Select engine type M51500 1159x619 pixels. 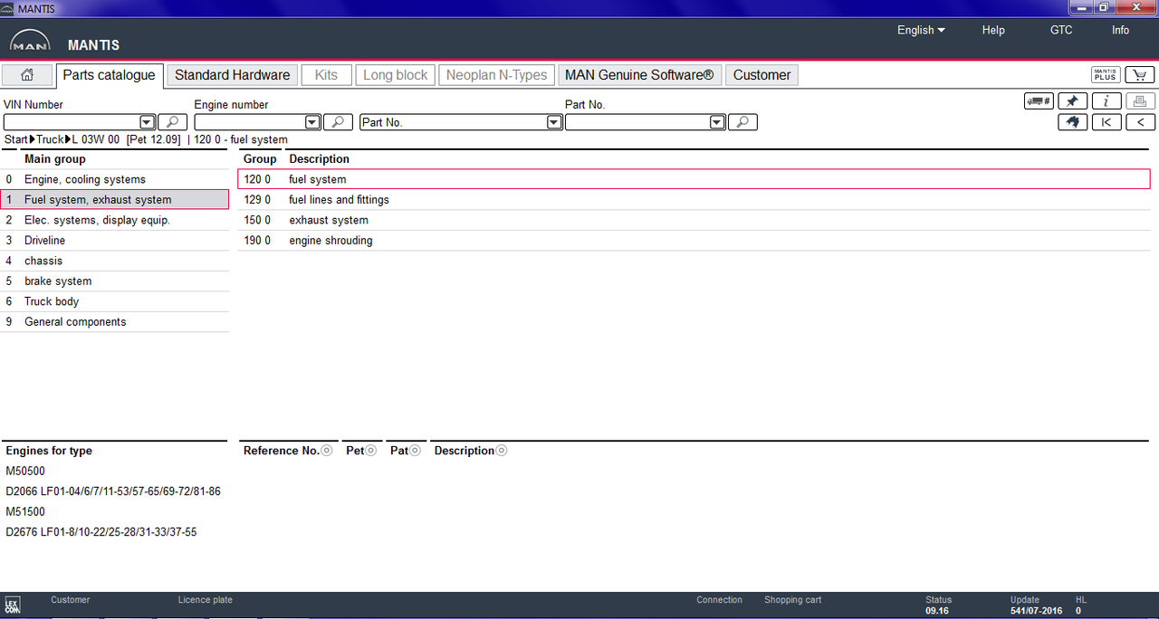pos(25,512)
